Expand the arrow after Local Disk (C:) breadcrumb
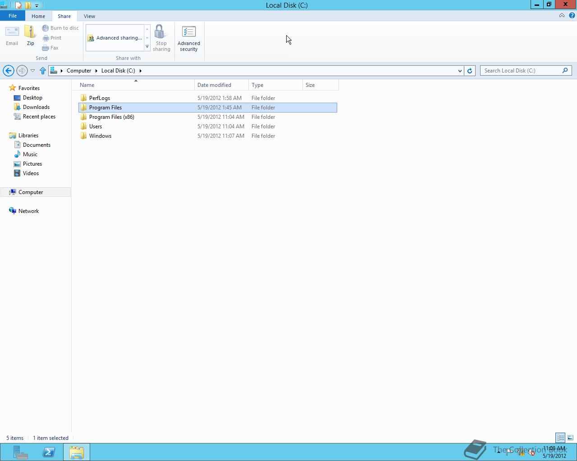This screenshot has height=461, width=577. pyautogui.click(x=141, y=71)
